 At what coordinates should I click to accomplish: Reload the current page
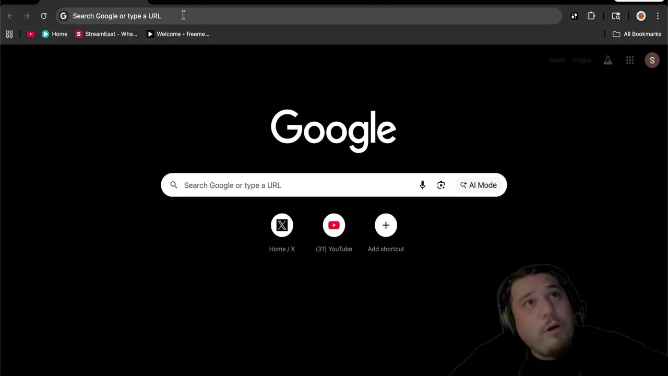(x=44, y=16)
